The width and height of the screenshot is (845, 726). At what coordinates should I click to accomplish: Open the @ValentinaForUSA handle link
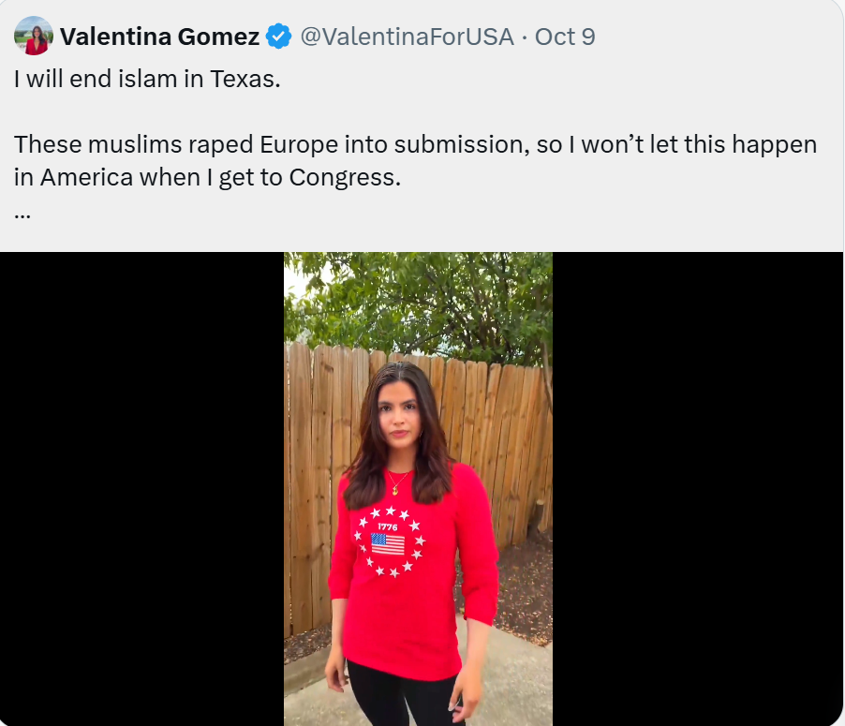coord(407,37)
